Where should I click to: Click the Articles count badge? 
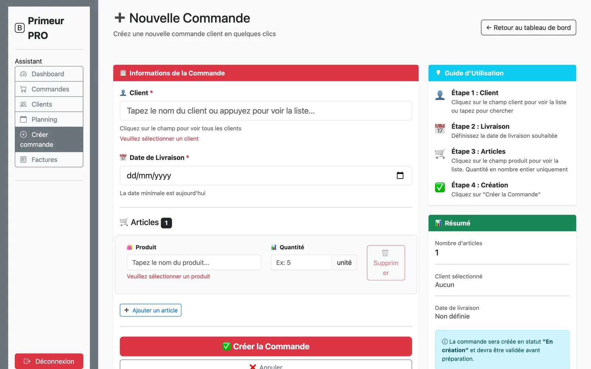point(166,223)
